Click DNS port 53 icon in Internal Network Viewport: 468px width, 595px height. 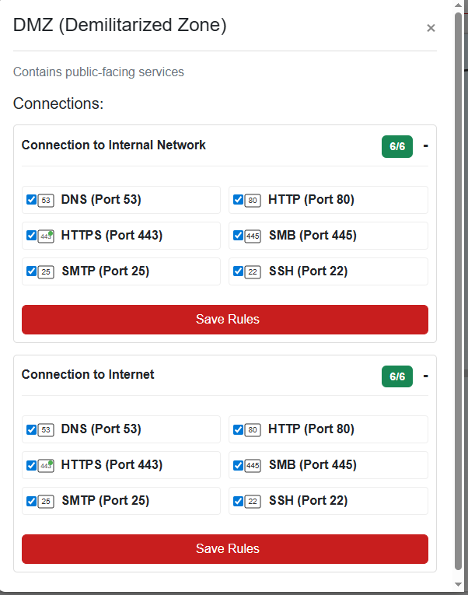(x=46, y=200)
